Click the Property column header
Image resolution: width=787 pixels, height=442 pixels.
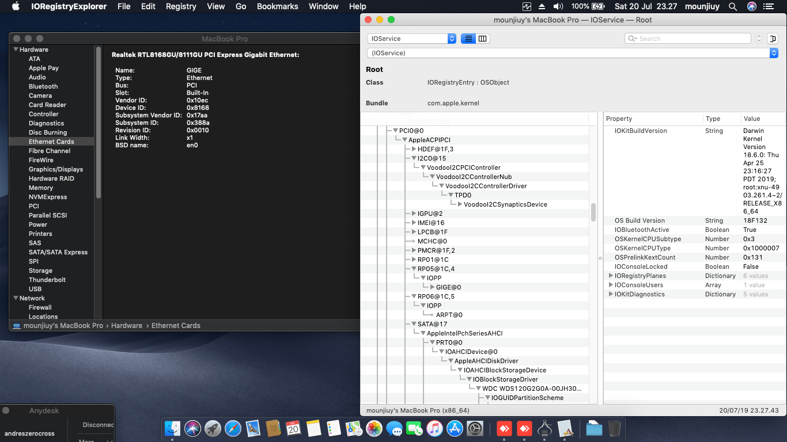pyautogui.click(x=653, y=119)
